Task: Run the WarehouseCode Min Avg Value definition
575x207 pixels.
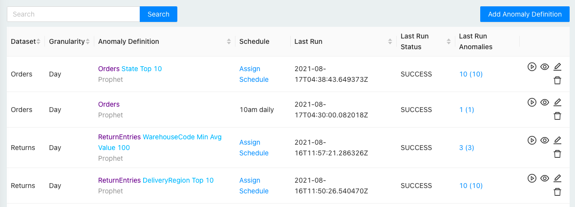Action: point(532,140)
